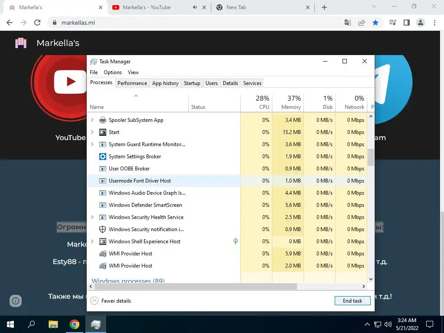
Task: Click the Spooler SubSystem App printer icon
Action: point(102,120)
